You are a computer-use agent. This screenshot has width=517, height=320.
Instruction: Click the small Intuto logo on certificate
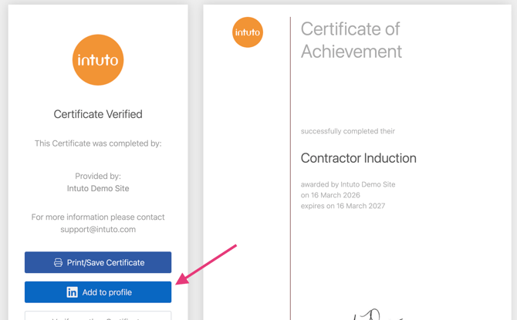tap(248, 32)
